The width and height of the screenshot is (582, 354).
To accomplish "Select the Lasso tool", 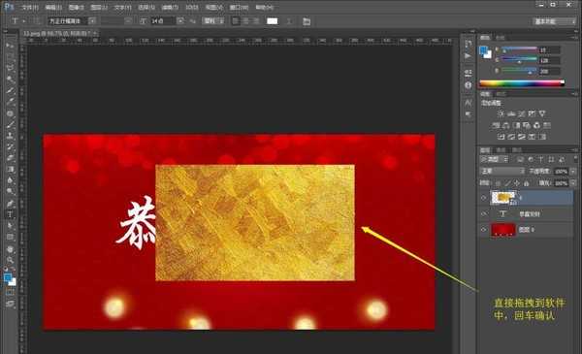I will coord(10,68).
